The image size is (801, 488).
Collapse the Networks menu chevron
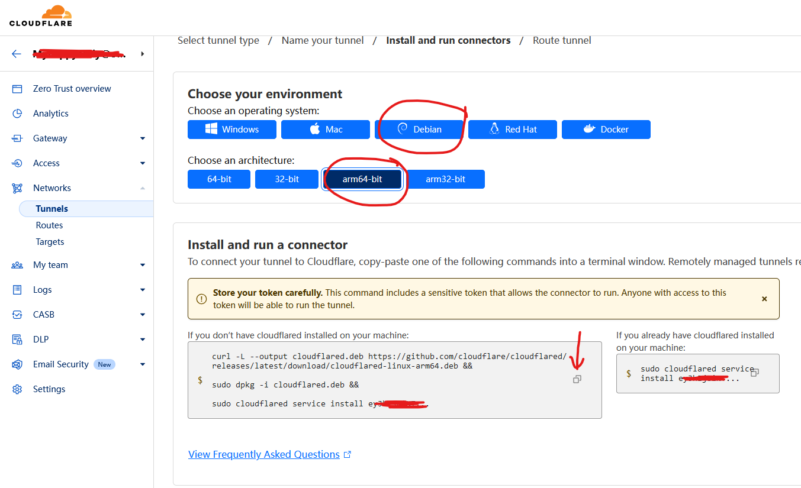[143, 188]
